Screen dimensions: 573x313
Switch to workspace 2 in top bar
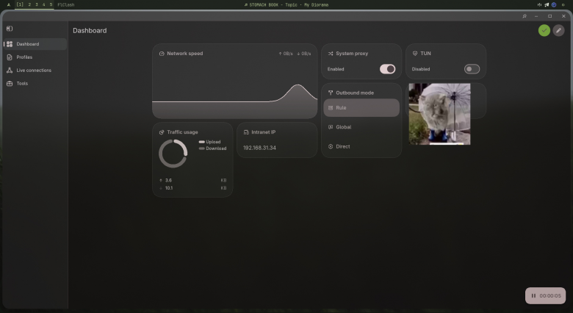[x=29, y=4]
